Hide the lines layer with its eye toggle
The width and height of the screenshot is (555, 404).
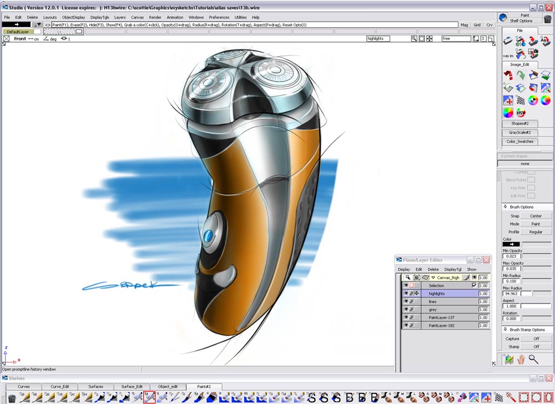[406, 301]
